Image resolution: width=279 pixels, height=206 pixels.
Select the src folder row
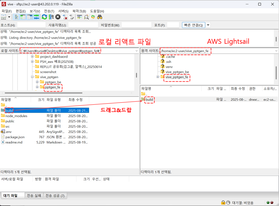tap(44, 126)
